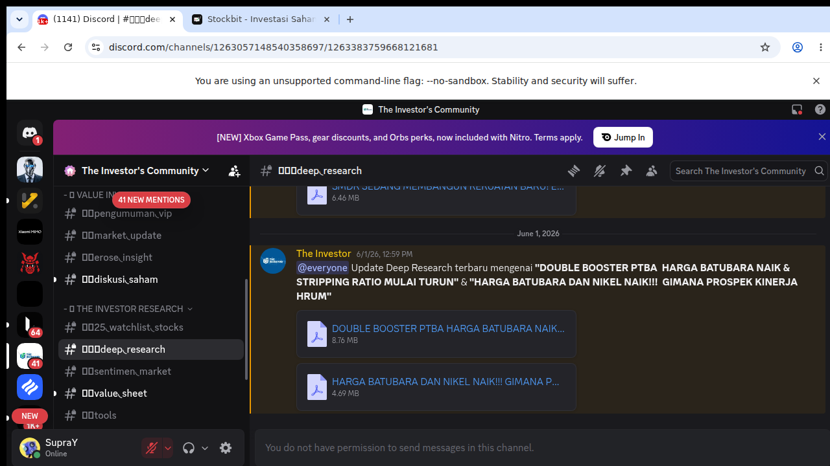Open the server with 64 unread badge
Viewport: 830px width, 466px height.
click(30, 325)
